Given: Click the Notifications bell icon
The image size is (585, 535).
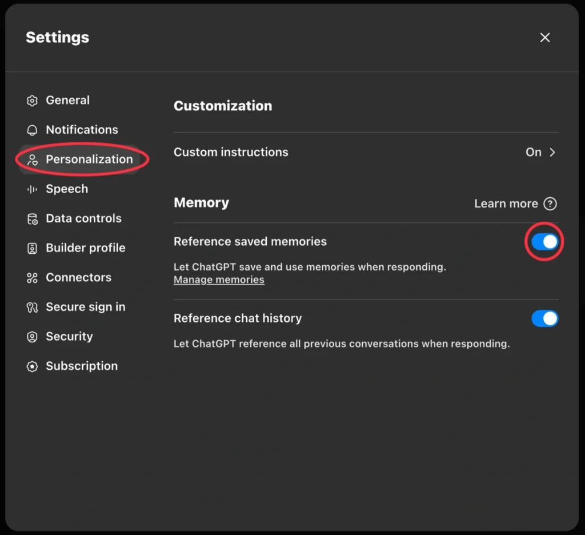Looking at the screenshot, I should click(x=32, y=130).
